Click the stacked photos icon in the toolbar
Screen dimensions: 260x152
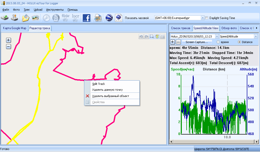35,18
